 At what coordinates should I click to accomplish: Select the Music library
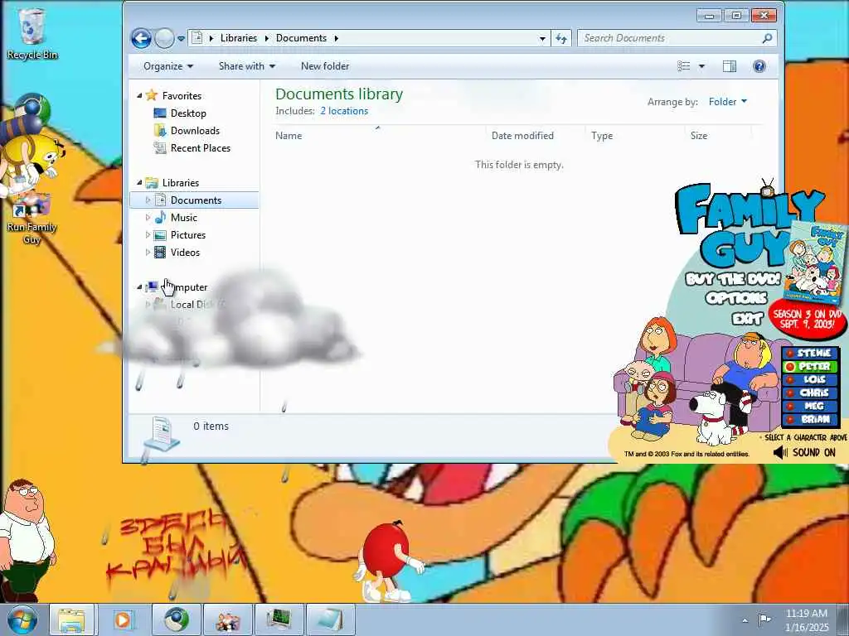[x=184, y=218]
